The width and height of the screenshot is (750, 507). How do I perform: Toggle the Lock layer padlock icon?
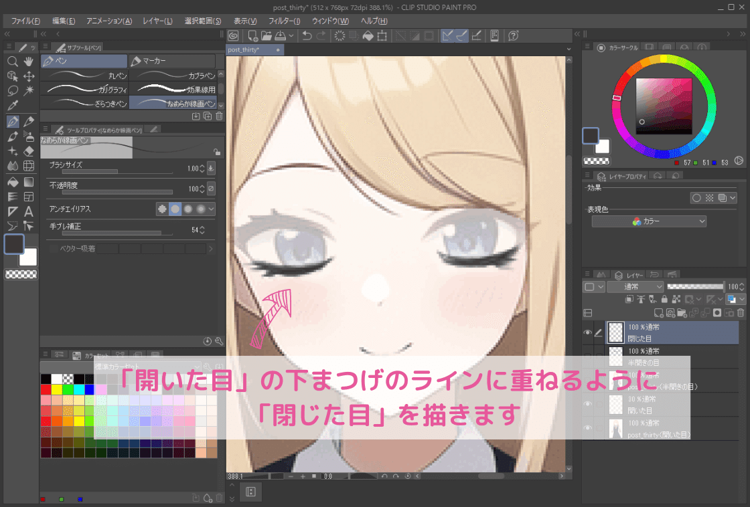[664, 299]
